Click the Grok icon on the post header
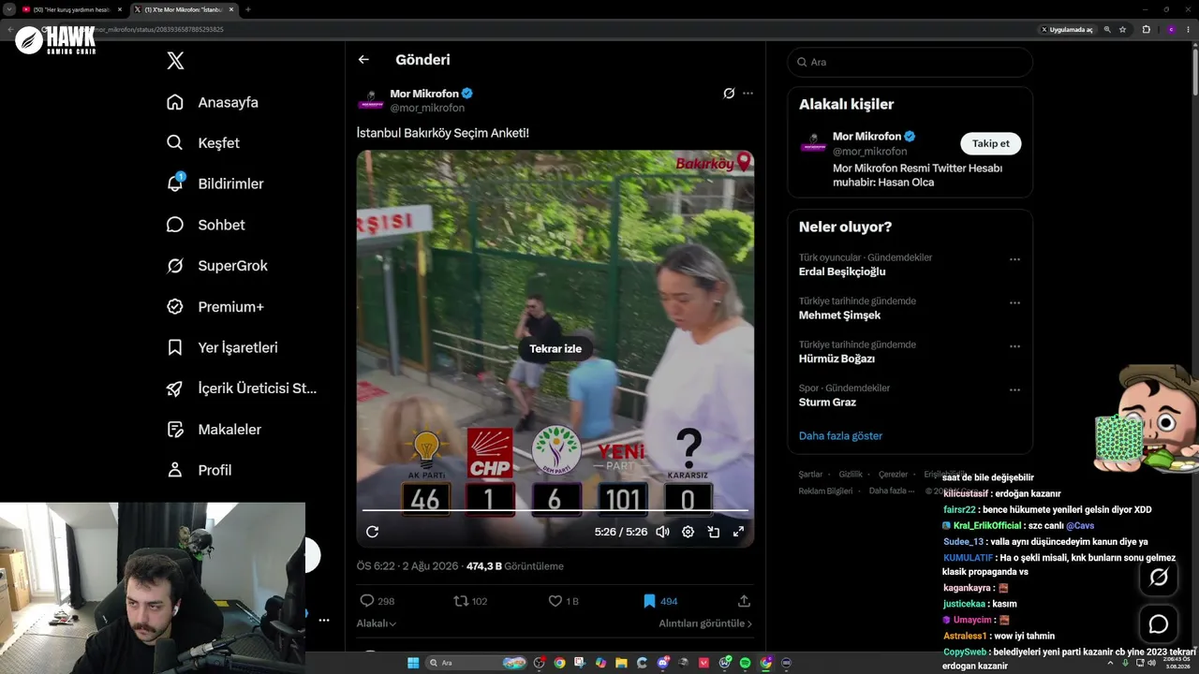 pyautogui.click(x=729, y=94)
